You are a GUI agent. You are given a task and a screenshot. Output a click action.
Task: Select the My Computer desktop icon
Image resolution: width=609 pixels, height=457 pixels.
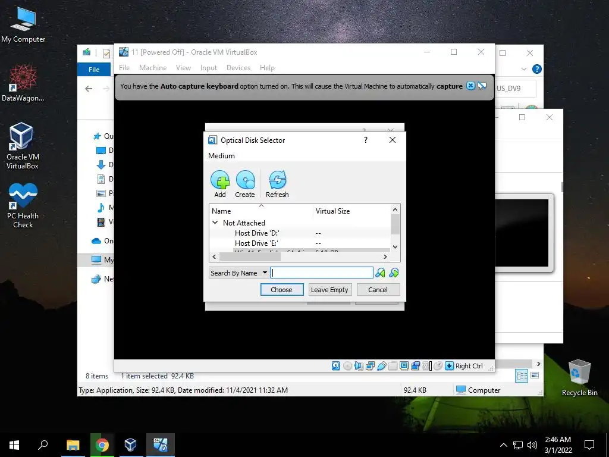[23, 24]
